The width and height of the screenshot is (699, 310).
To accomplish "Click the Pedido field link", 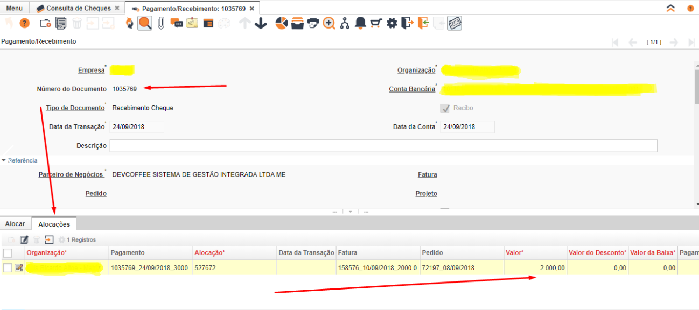I will click(96, 194).
